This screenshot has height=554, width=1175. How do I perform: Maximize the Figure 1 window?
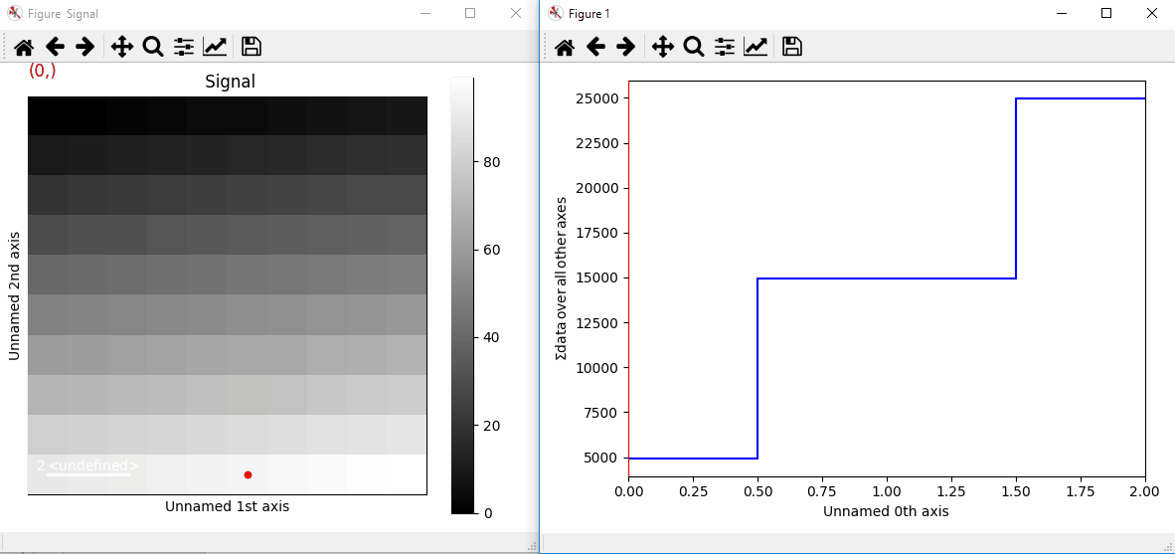1105,13
